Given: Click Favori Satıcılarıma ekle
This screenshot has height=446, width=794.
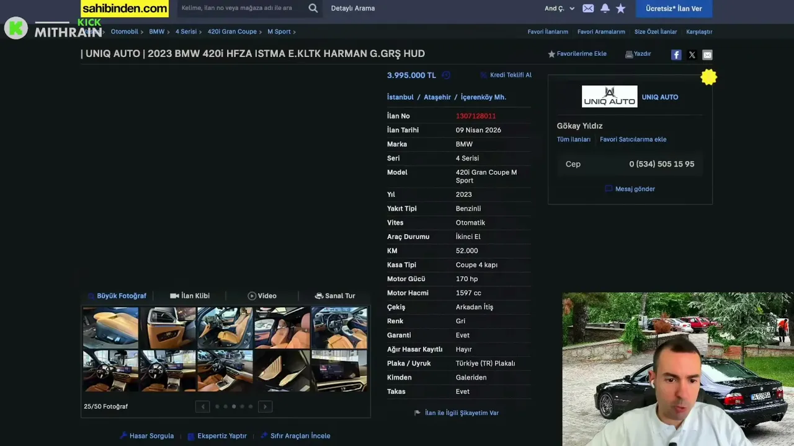Looking at the screenshot, I should coord(633,139).
